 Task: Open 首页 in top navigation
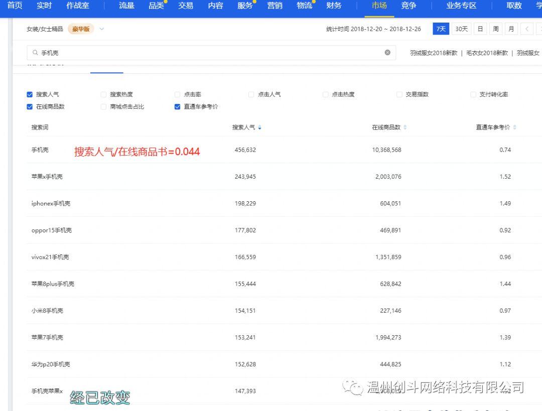tap(15, 6)
